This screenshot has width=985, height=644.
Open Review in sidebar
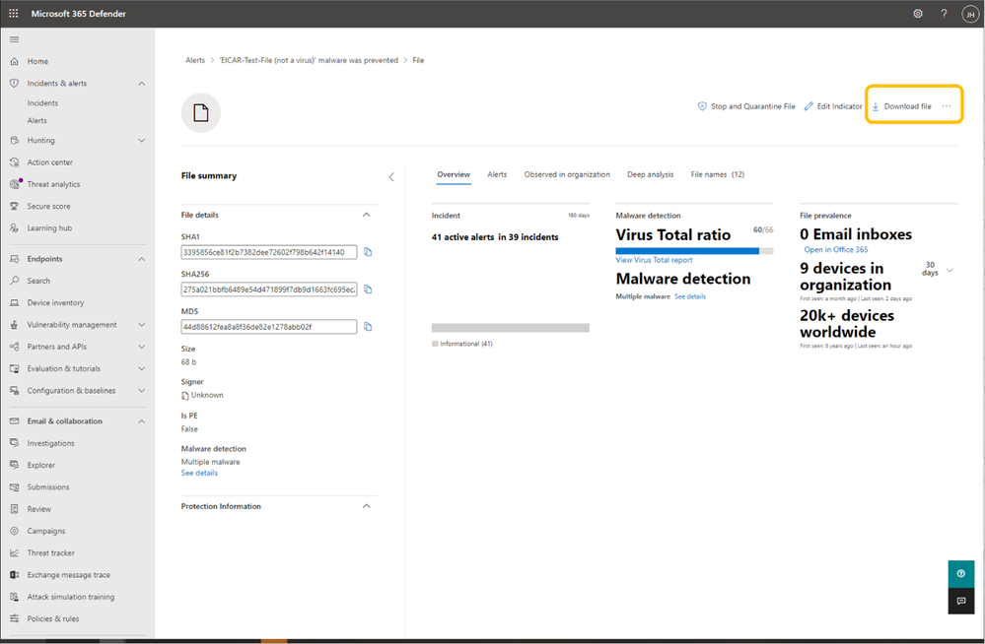pos(39,510)
